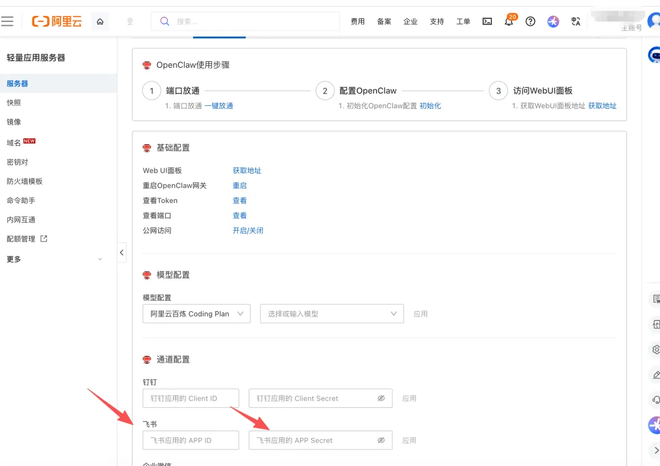Toggle visibility of 钉钉 Client Secret
Screen dimensions: 660x466
pyautogui.click(x=381, y=398)
